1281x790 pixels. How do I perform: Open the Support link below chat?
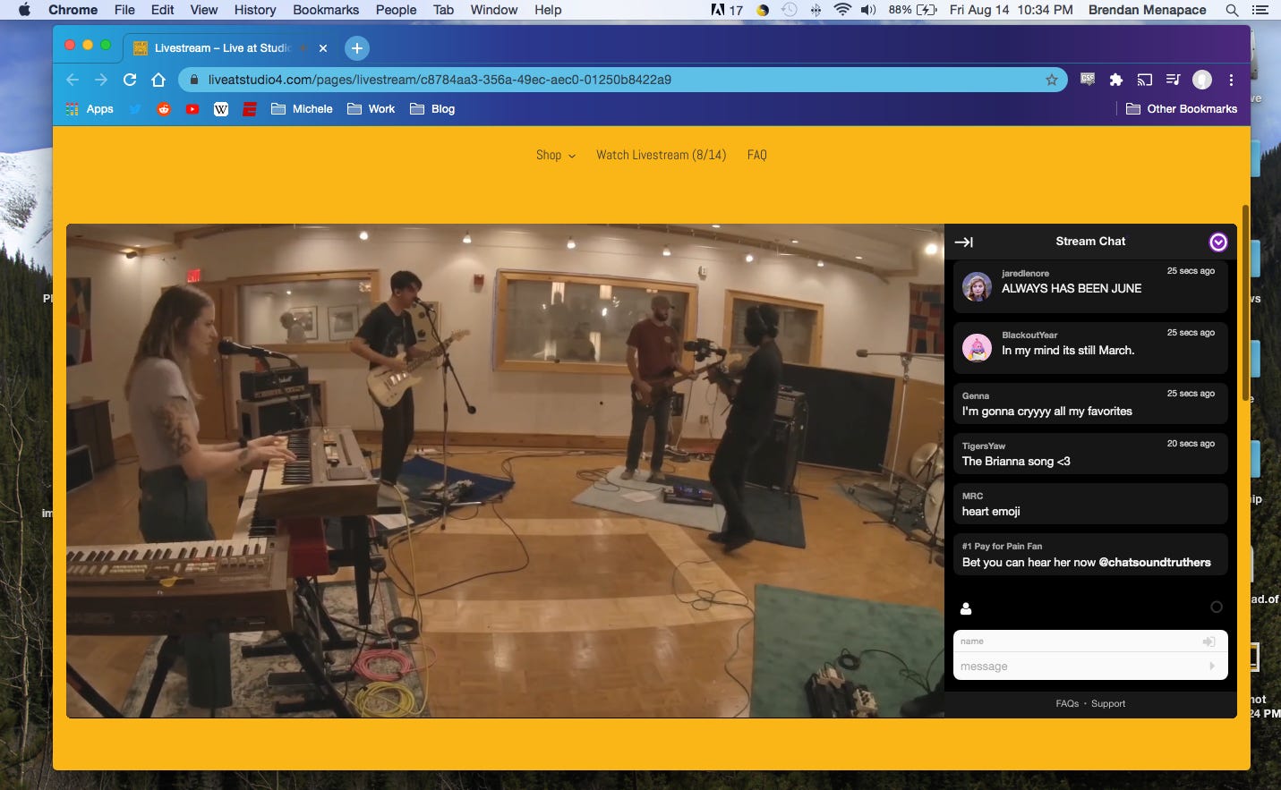[x=1108, y=704]
